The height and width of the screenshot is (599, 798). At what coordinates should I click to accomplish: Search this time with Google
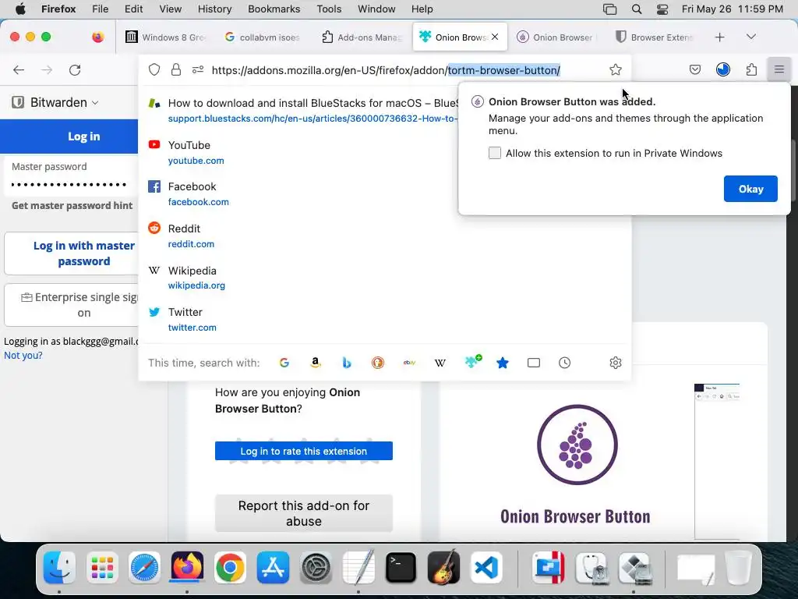pyautogui.click(x=284, y=363)
